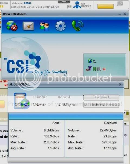
Task: Click the yellow button in the header
Action: 105,6
